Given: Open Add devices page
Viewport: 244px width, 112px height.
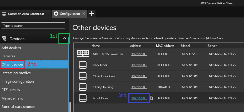Looking at the screenshot, I should click(11, 48).
